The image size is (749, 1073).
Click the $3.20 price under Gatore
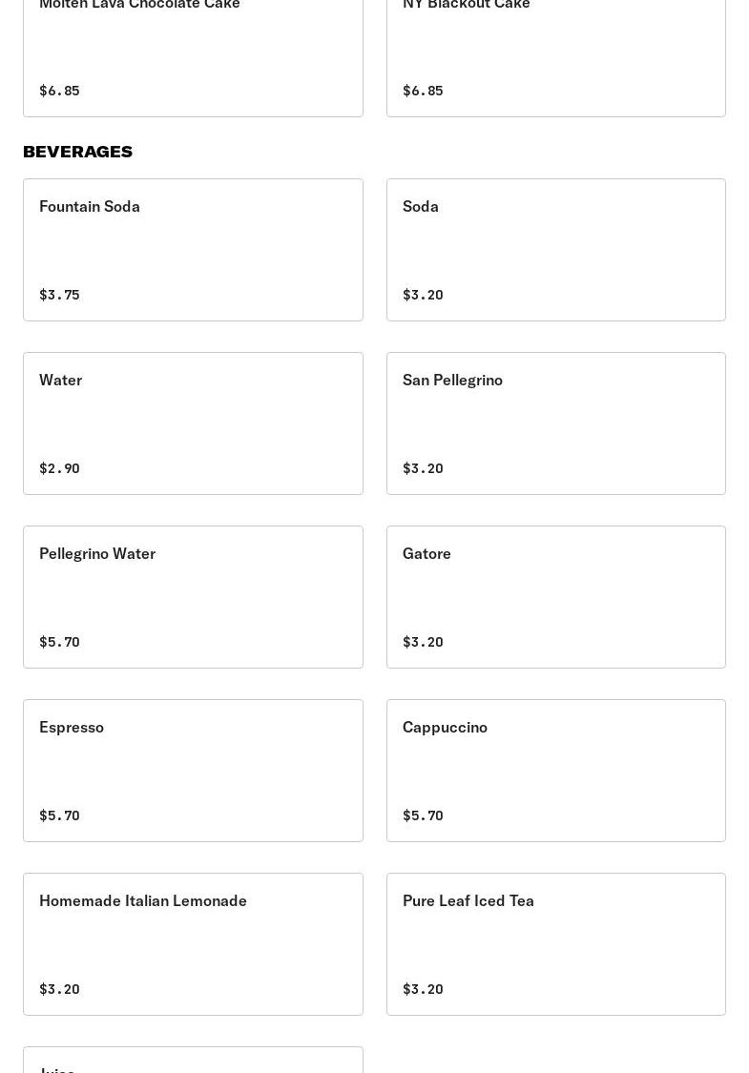coord(423,642)
